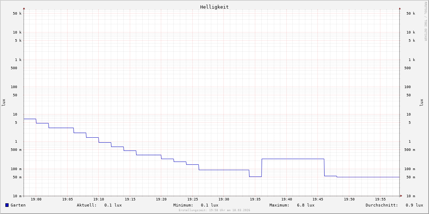The width and height of the screenshot is (429, 214).
Task: Click the right-axis 1 k label
Action: pyautogui.click(x=412, y=60)
